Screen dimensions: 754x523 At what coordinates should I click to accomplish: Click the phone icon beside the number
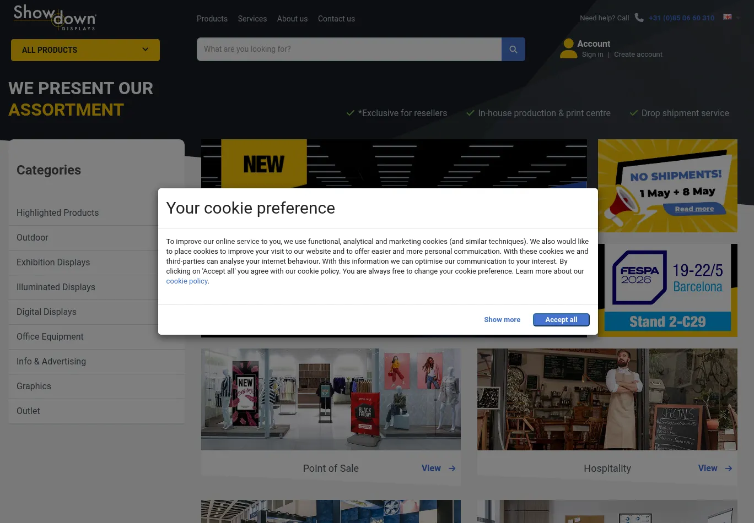coord(639,18)
